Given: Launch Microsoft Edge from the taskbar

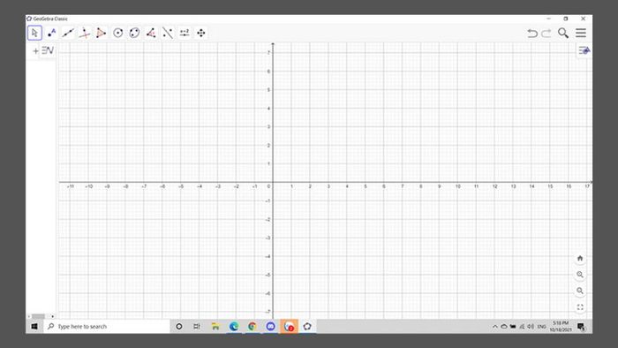Looking at the screenshot, I should [x=234, y=327].
